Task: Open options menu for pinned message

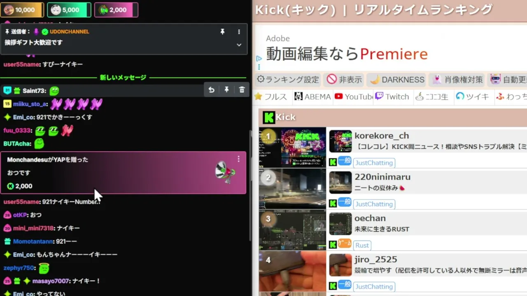Action: click(x=239, y=32)
